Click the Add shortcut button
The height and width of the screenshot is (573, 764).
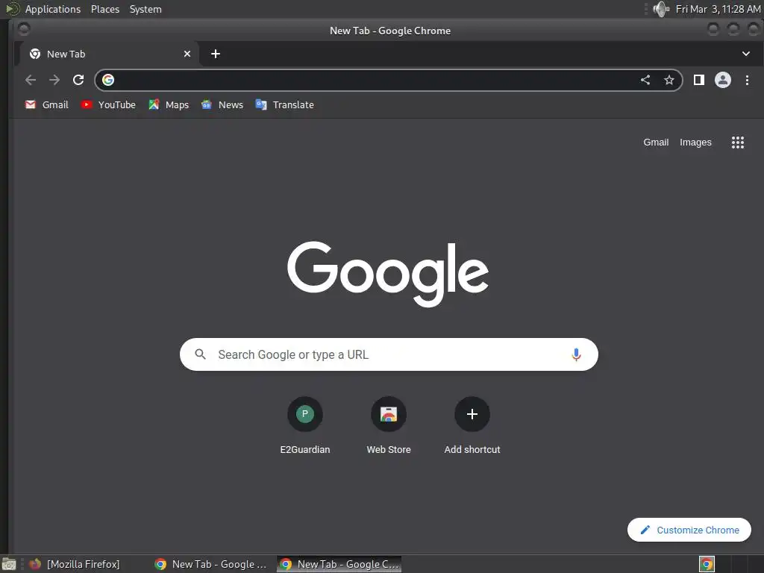pos(472,426)
